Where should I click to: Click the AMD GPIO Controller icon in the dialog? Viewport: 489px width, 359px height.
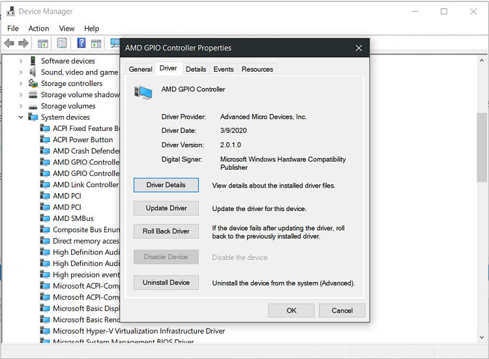coord(143,93)
